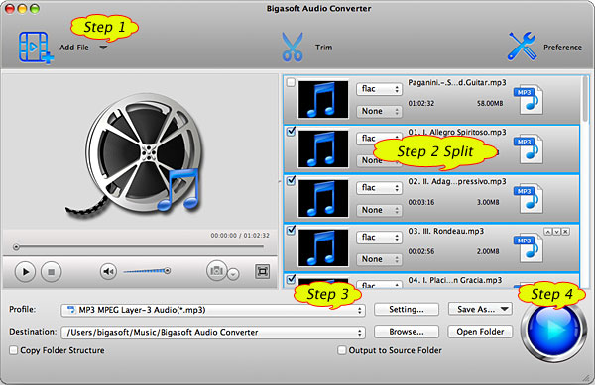Click the Preference label
Viewport: 595px width, 385px height.
562,48
